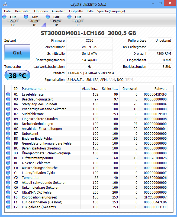
Task: Click the Eingeschaltet value 4 mal
Action: coord(160,60)
